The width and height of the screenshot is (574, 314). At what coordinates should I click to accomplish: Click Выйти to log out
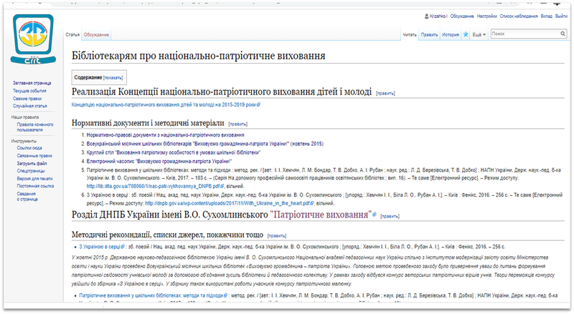(566, 16)
